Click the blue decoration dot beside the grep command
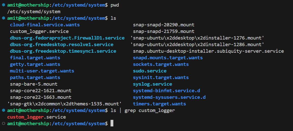Image resolution: width=293 pixels, height=131 pixels. (4, 110)
